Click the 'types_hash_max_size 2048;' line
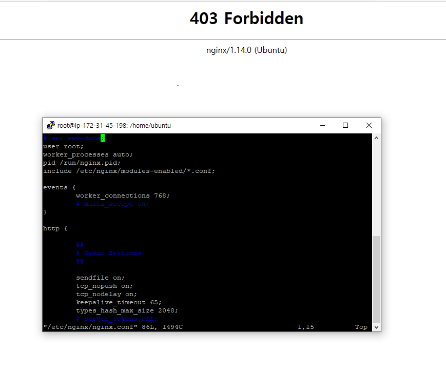The height and width of the screenshot is (372, 446). [x=127, y=310]
